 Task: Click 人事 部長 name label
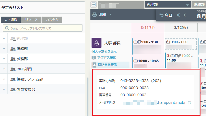[x=112, y=43]
